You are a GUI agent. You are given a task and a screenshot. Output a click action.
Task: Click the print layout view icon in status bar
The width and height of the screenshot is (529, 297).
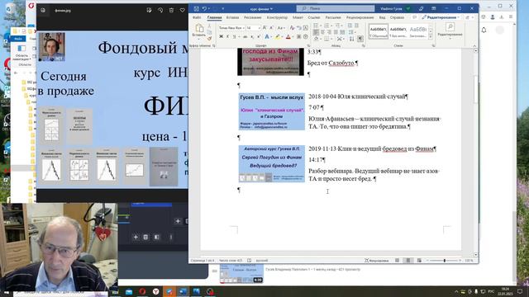coord(407,261)
